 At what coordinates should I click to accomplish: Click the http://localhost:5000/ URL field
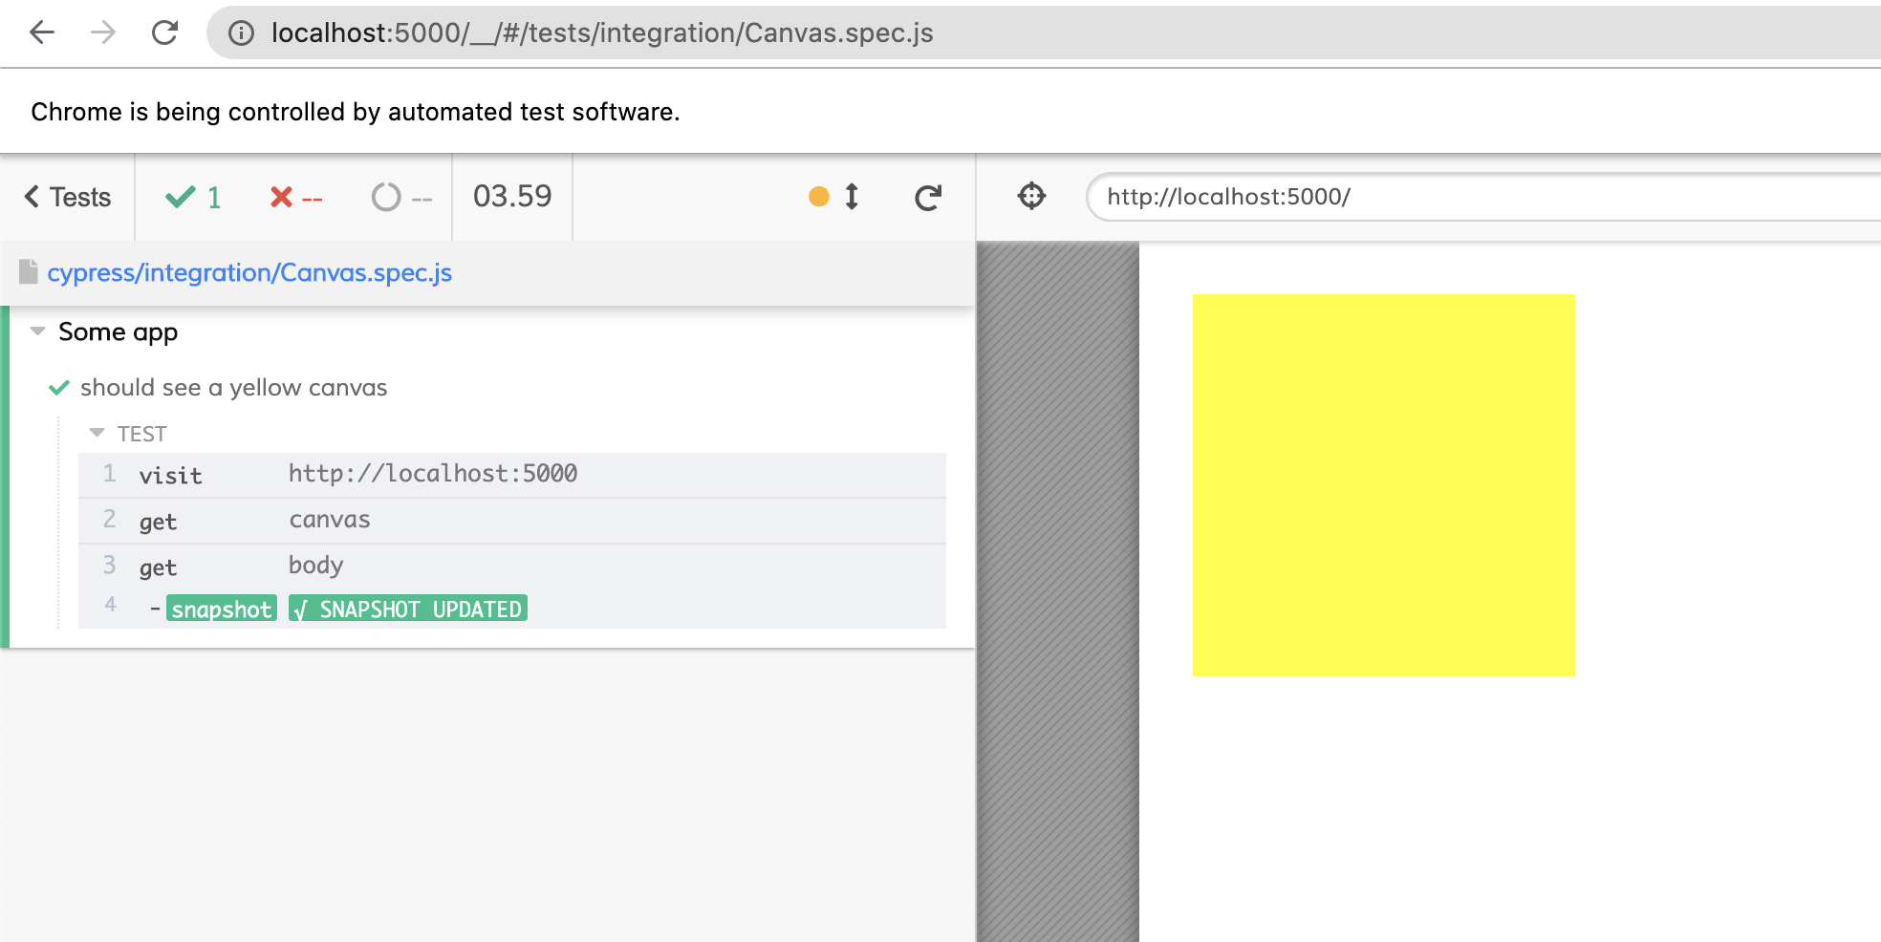[x=1483, y=197]
